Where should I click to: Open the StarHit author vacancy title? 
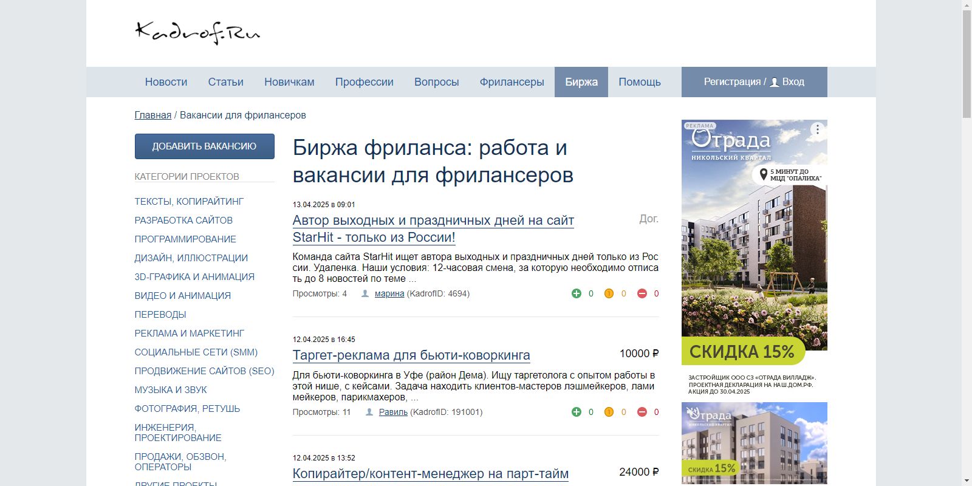point(433,229)
